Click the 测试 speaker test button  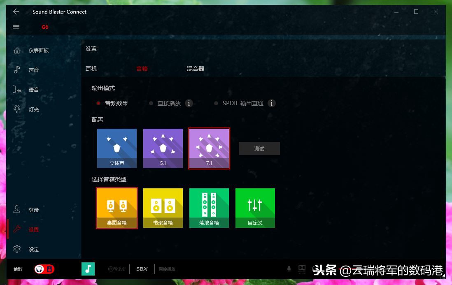click(x=259, y=148)
